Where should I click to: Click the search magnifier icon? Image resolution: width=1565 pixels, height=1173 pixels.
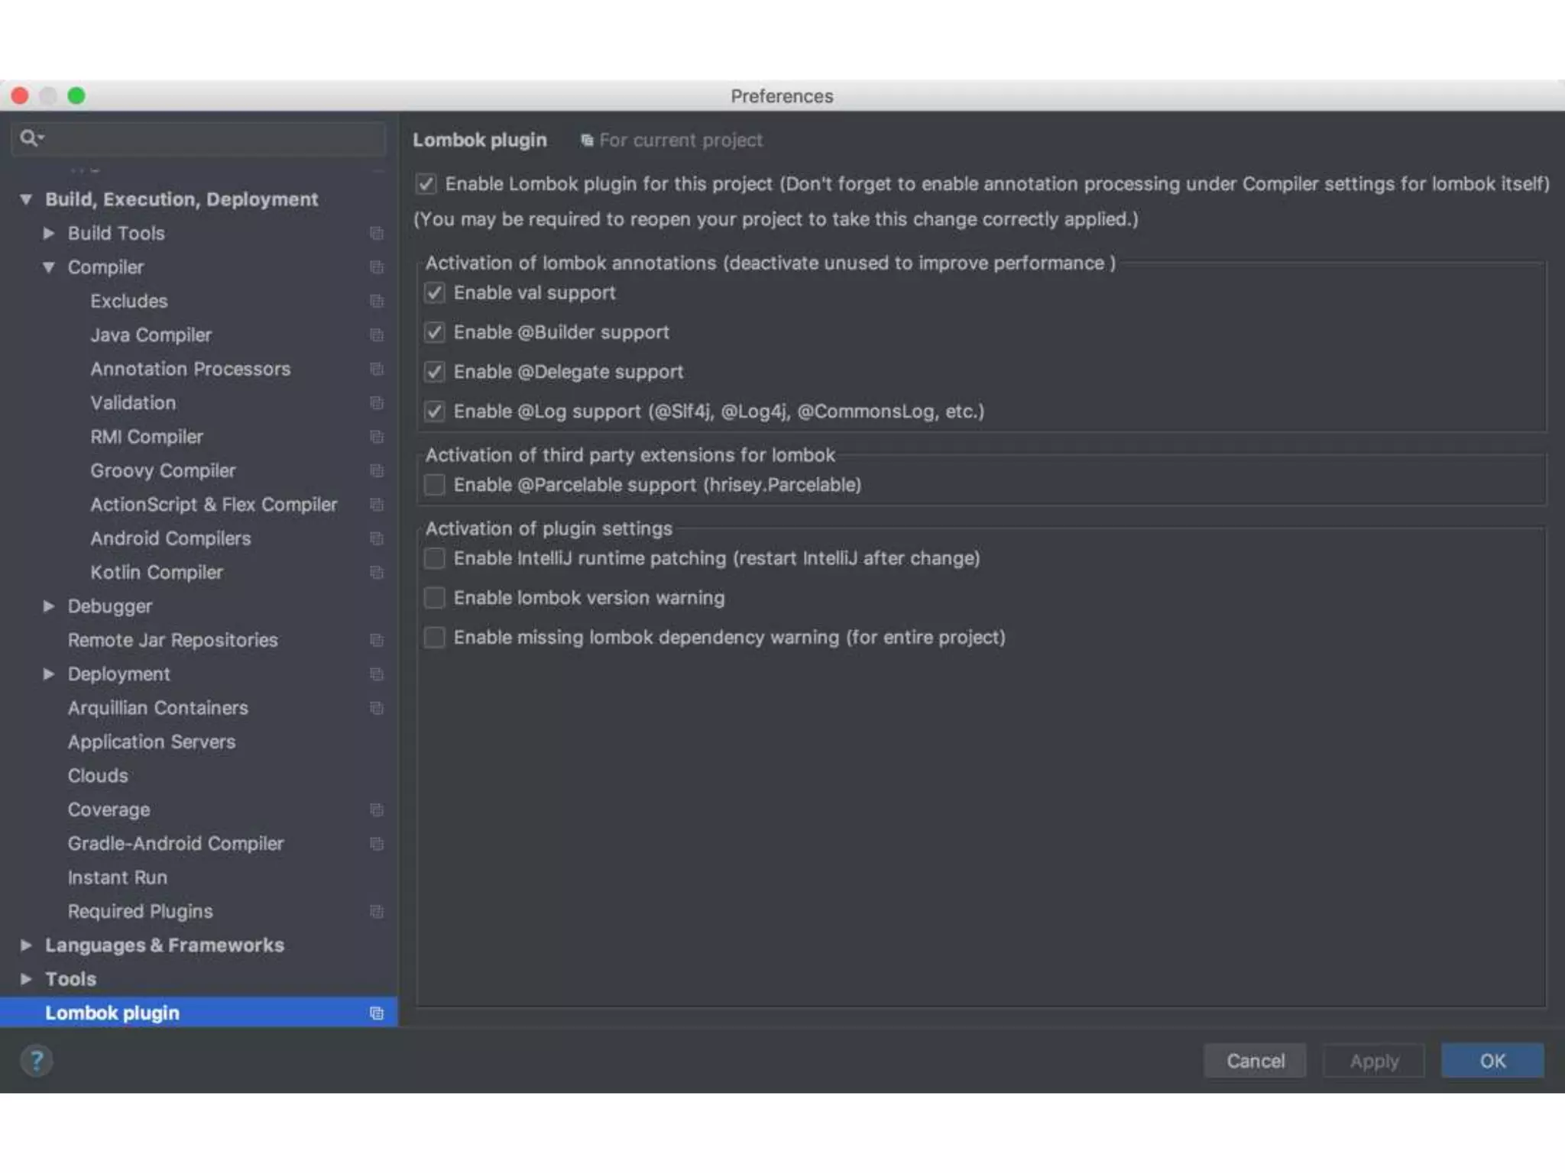tap(28, 138)
